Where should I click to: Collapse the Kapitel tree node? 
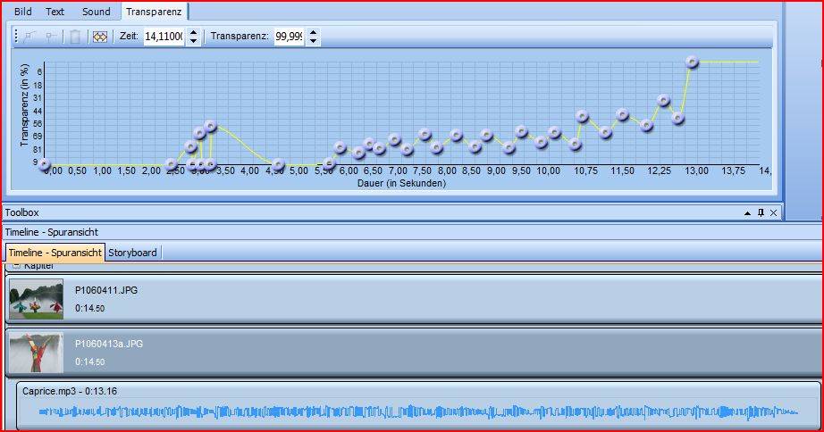pyautogui.click(x=15, y=266)
